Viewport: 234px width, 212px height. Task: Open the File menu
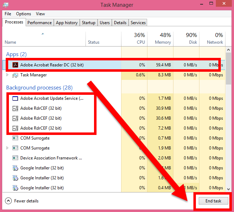tap(8, 14)
